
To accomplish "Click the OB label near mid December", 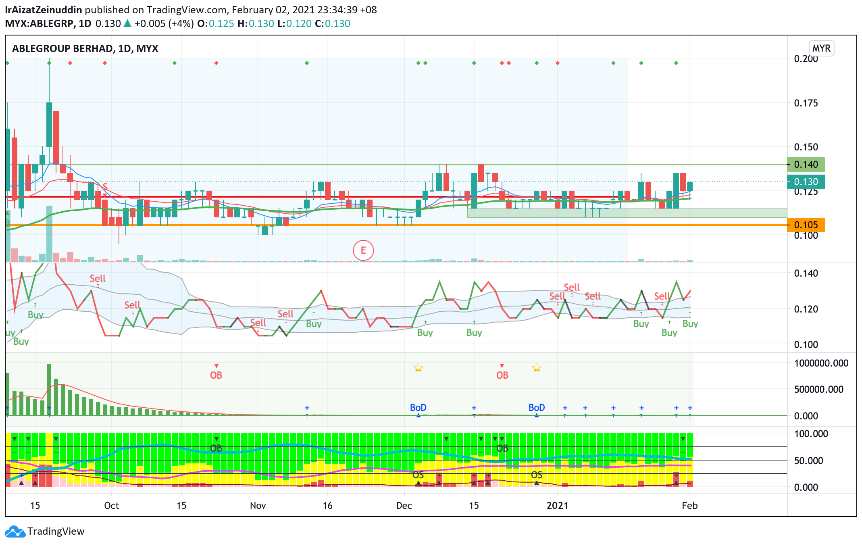I will 502,375.
